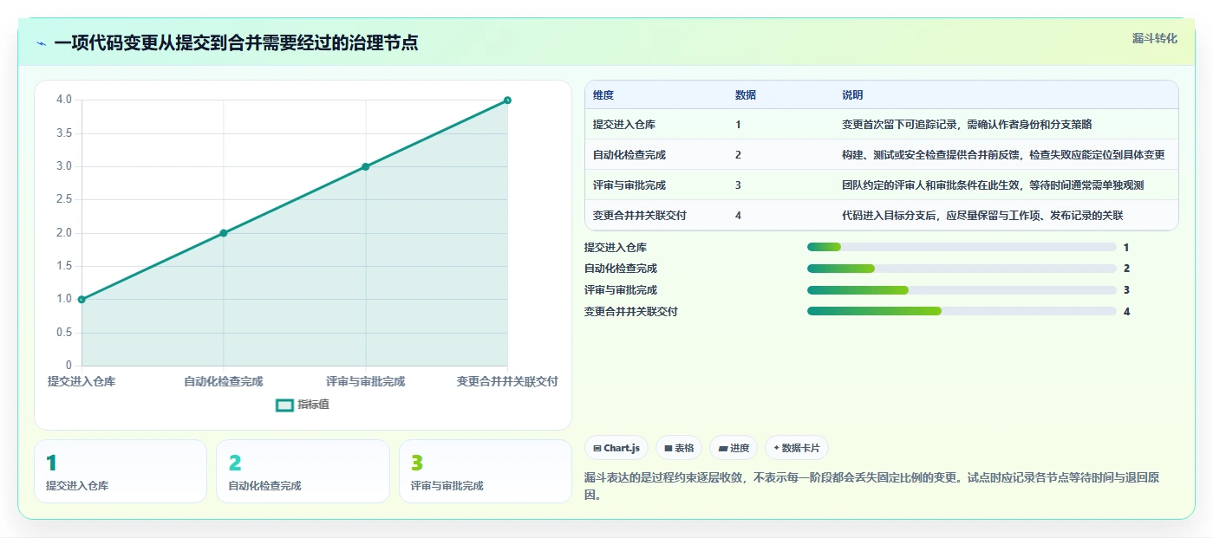This screenshot has width=1213, height=538.
Task: Click the y-axis value 4.0
Action: pyautogui.click(x=64, y=100)
